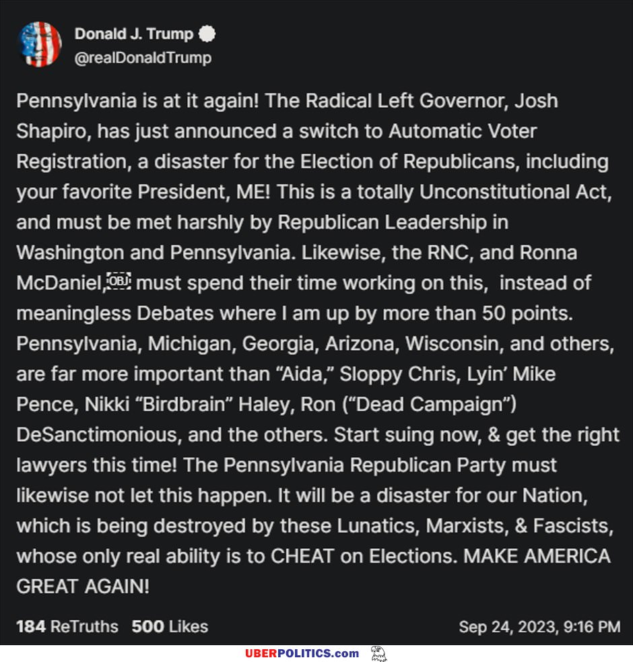
Task: Click the post's opening line about Pennsylvania
Action: 287,101
